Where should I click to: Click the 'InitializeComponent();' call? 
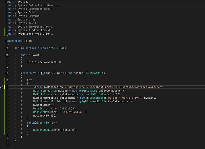[44, 62]
